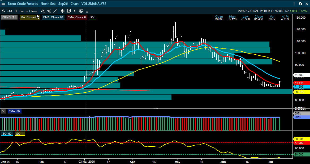310x164 pixels.
Task: Click the EMA 50 volume legend
Action: click(x=14, y=111)
